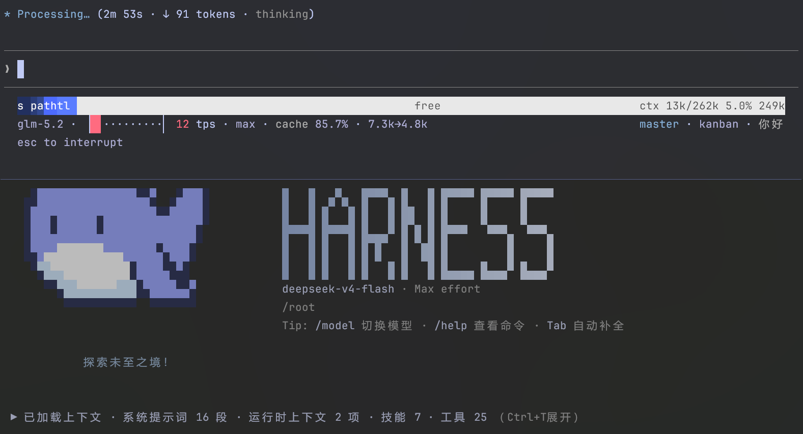Click the 'deepseek-v4-flash' model name
The height and width of the screenshot is (434, 803).
tap(338, 289)
